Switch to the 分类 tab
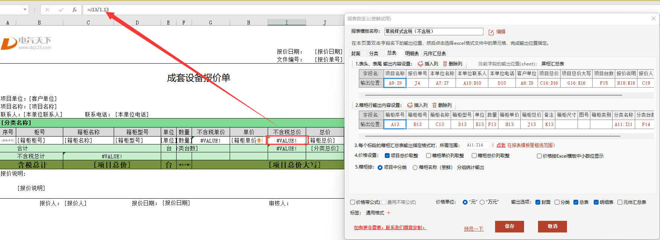The image size is (660, 240). [x=374, y=53]
